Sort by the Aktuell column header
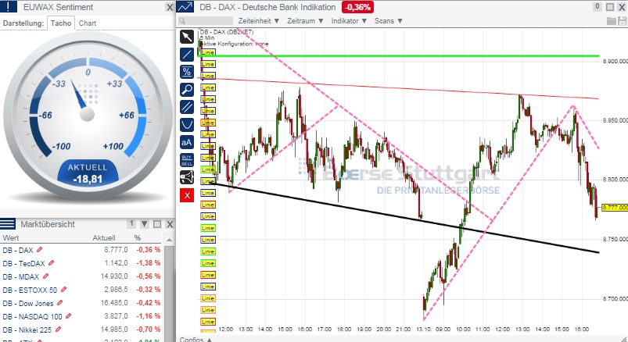628x342 pixels. pyautogui.click(x=104, y=237)
